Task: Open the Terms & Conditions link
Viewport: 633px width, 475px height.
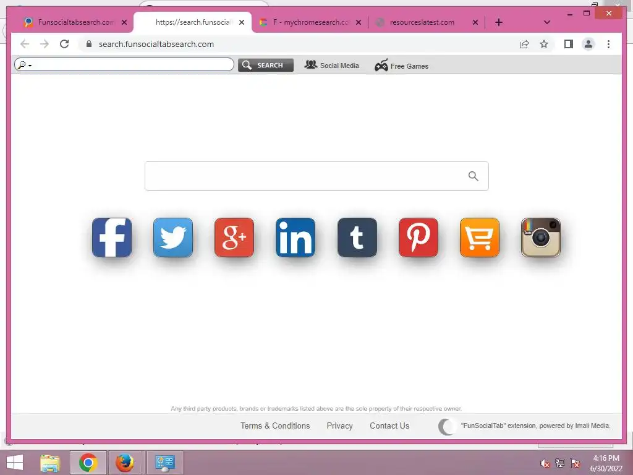Action: 275,426
